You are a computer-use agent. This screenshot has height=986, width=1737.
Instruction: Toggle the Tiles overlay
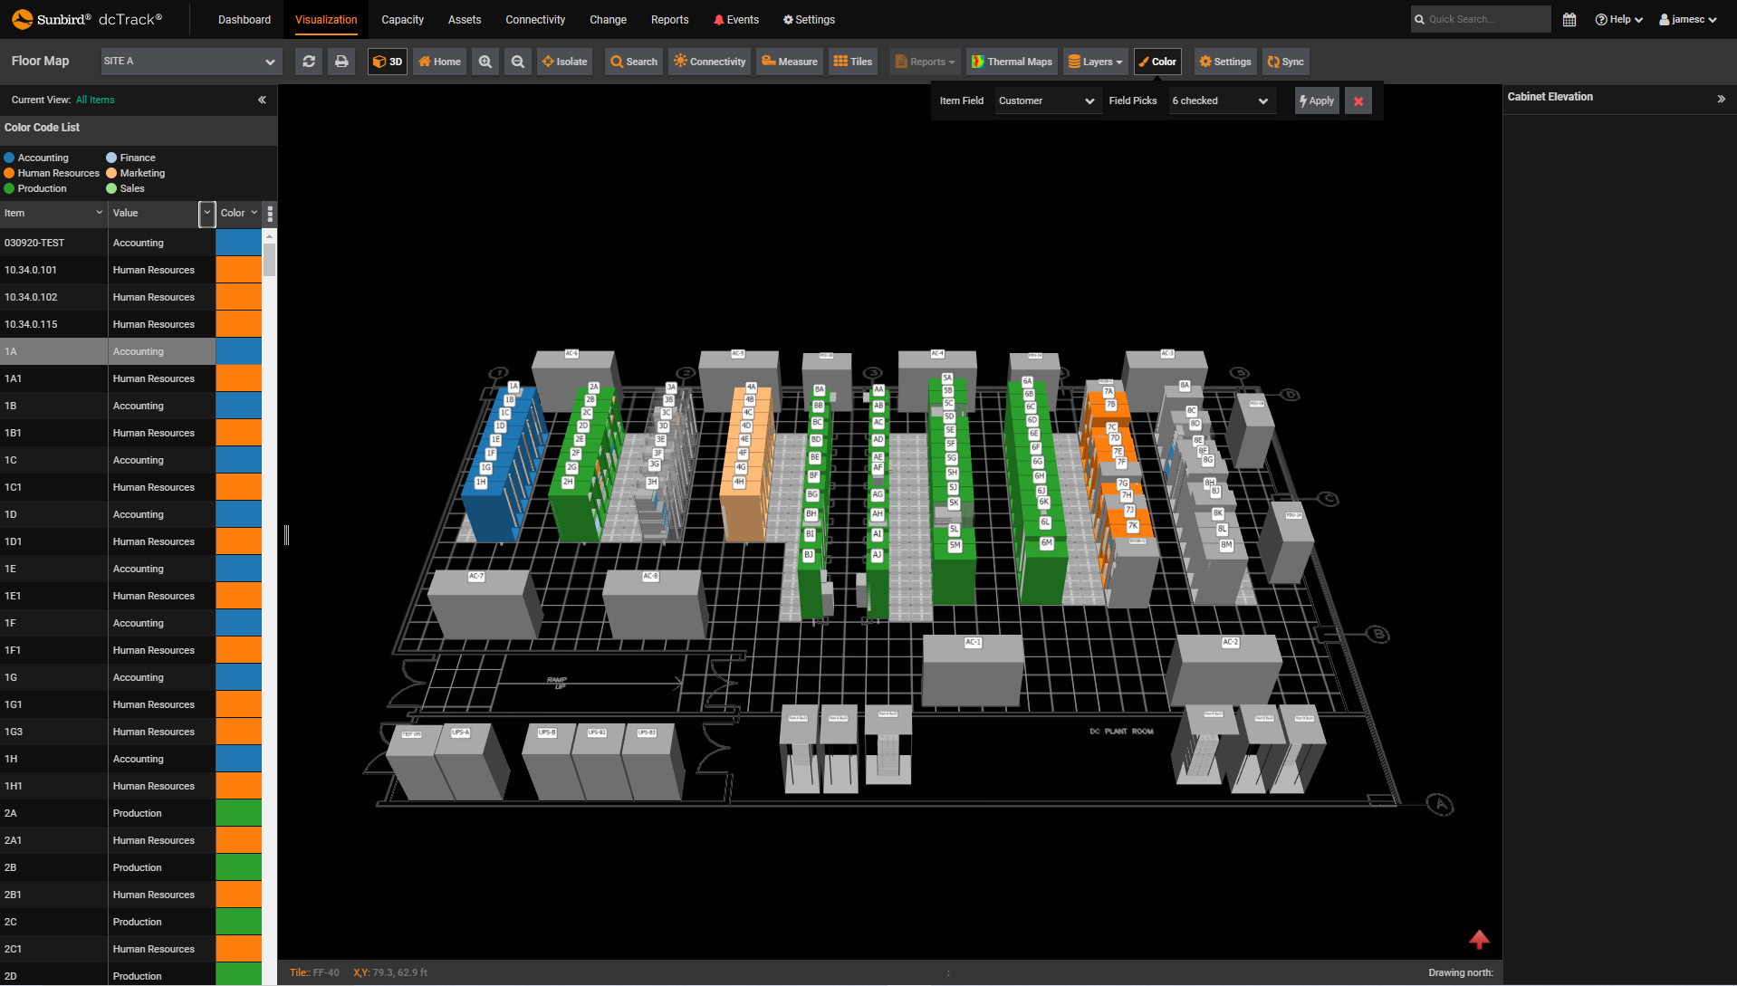coord(852,62)
